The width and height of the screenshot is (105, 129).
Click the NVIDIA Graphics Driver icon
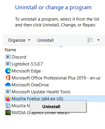(8, 112)
